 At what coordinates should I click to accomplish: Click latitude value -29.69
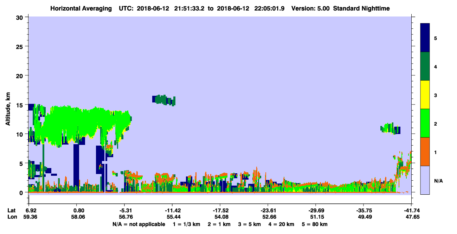coord(316,210)
